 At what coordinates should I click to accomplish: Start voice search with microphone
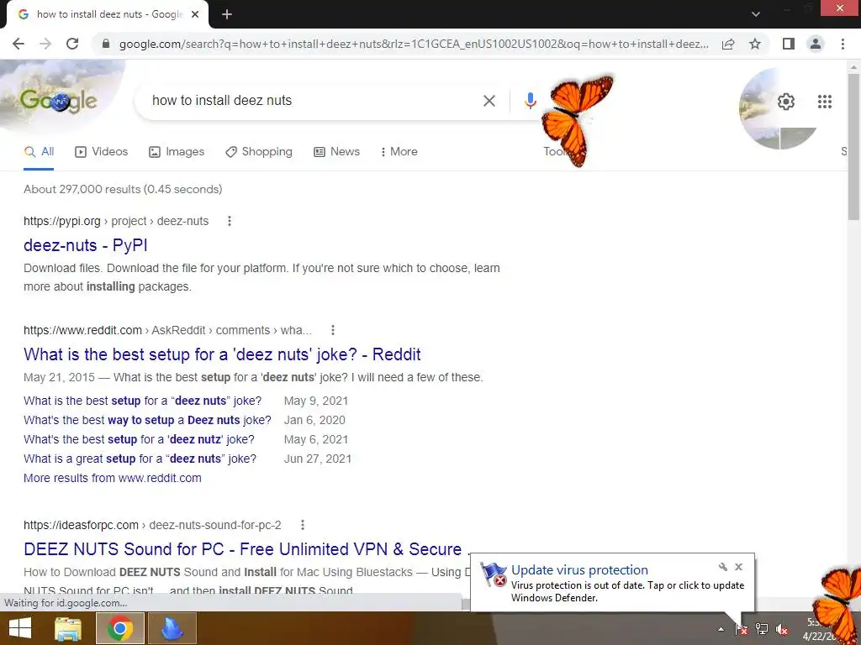(x=530, y=101)
